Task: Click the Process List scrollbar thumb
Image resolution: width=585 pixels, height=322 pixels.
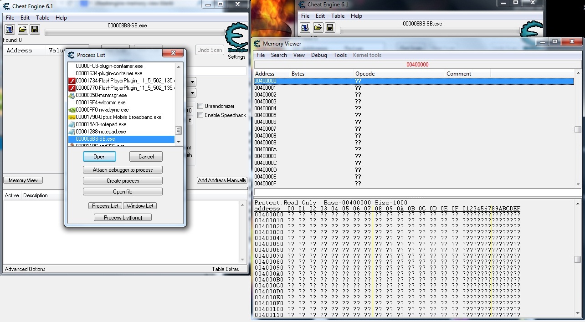Action: (178, 131)
